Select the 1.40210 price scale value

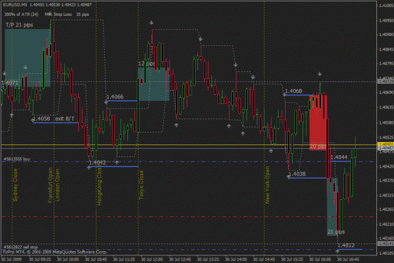pos(386,224)
